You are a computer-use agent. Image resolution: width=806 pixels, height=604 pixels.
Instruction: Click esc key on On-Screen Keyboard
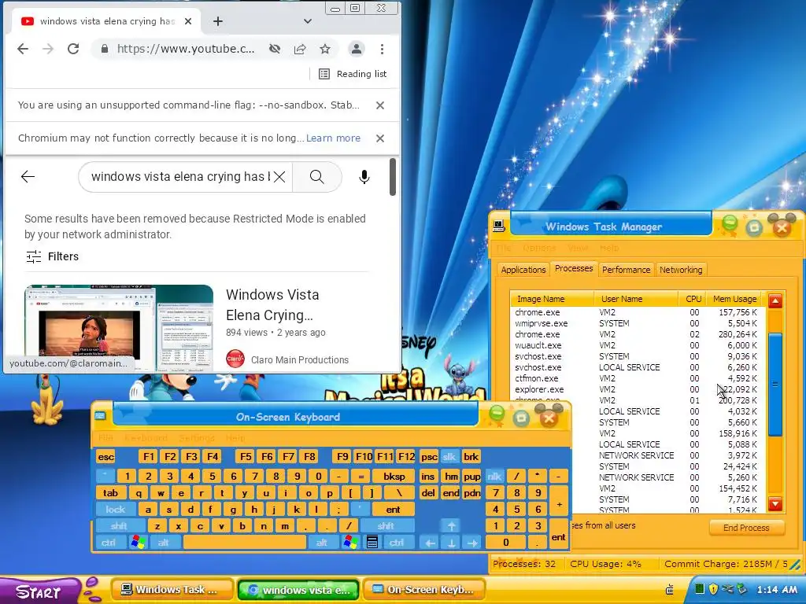pos(106,457)
